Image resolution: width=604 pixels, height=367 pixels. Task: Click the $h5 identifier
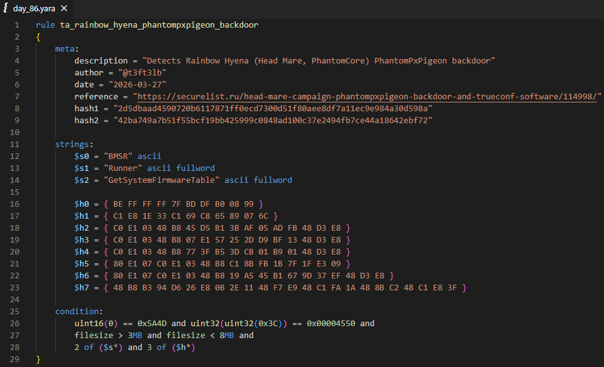click(82, 264)
